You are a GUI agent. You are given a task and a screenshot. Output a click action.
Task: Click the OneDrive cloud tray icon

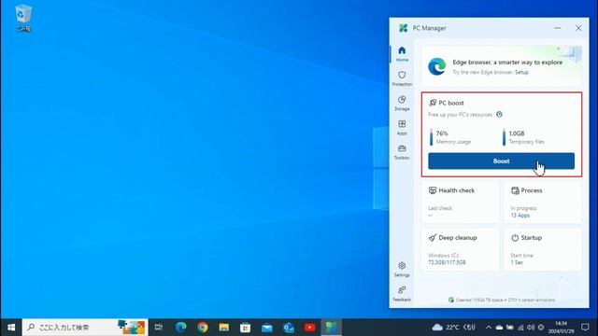coord(499,328)
